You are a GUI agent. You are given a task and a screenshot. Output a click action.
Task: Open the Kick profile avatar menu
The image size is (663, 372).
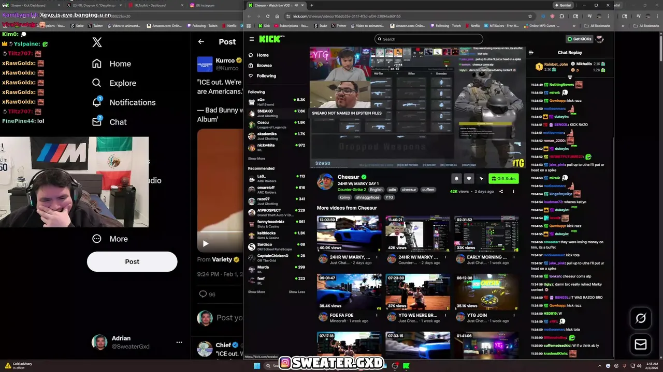click(x=600, y=39)
